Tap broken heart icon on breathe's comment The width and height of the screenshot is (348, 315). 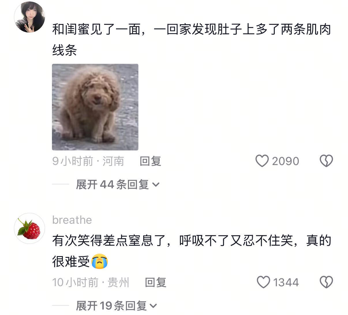tap(326, 282)
